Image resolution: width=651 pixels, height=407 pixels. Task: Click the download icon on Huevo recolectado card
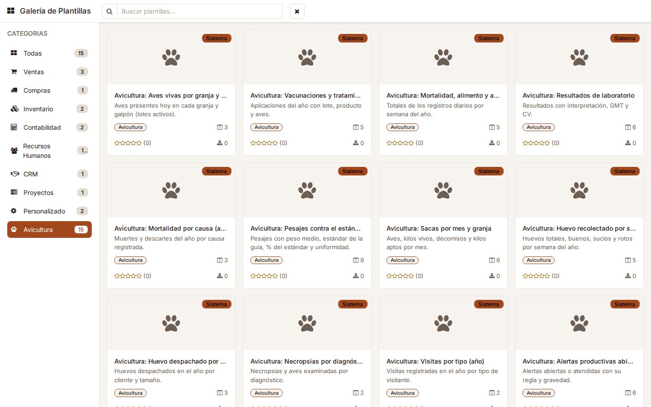point(628,276)
